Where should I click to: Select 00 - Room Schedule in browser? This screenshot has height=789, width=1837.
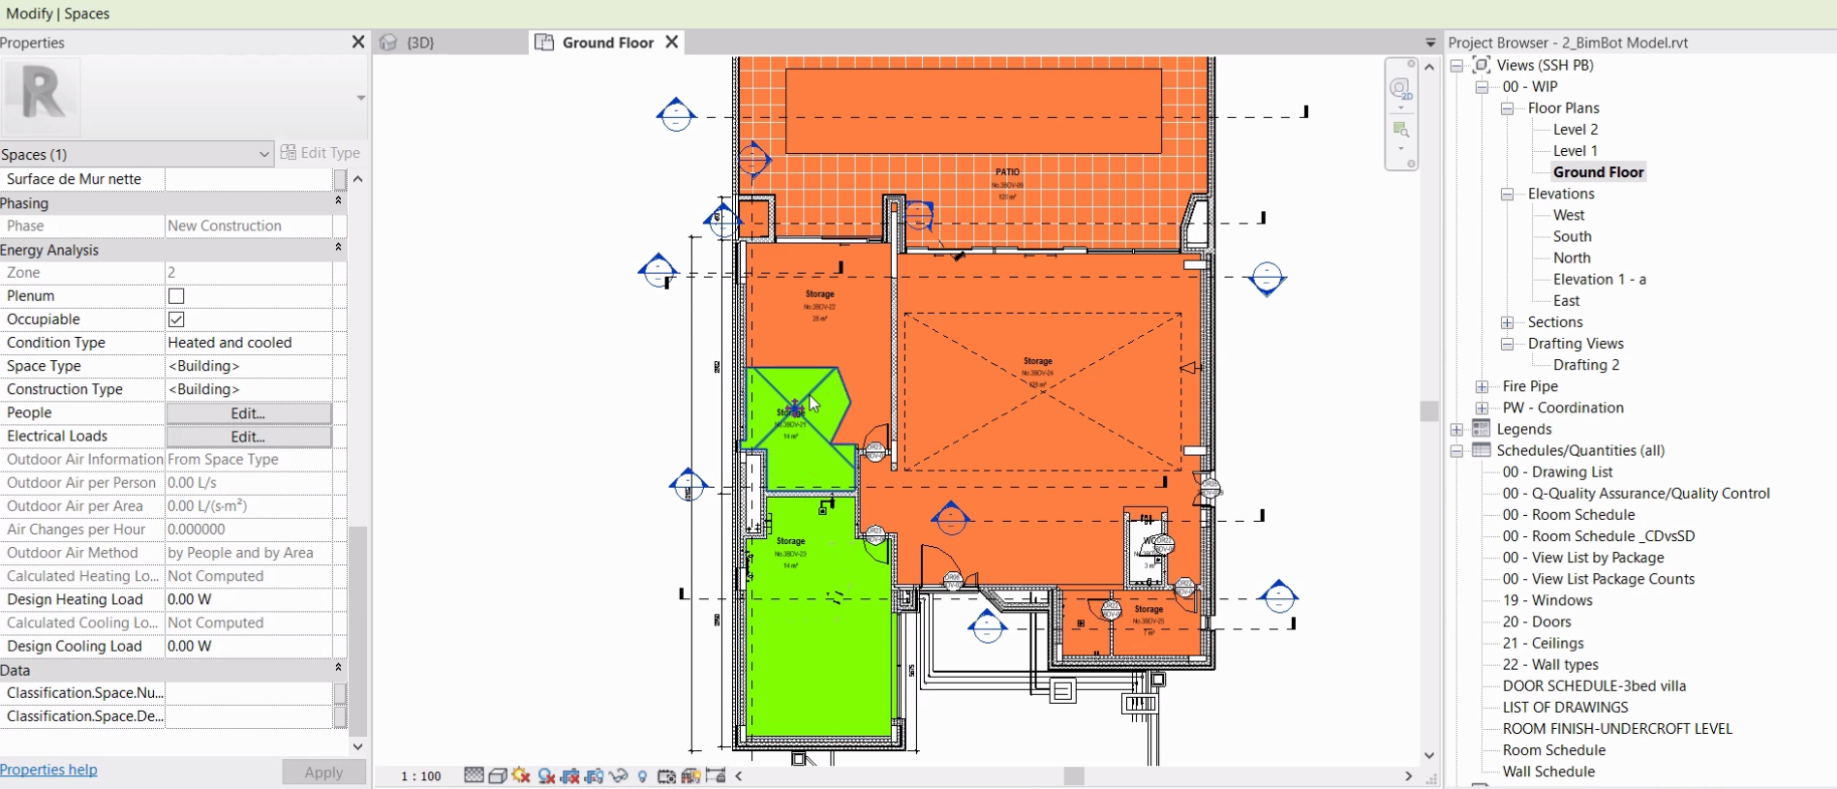click(1569, 515)
